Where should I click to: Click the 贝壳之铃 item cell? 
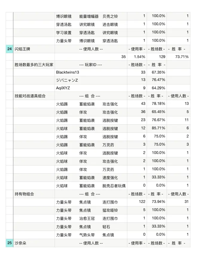coord(110,16)
